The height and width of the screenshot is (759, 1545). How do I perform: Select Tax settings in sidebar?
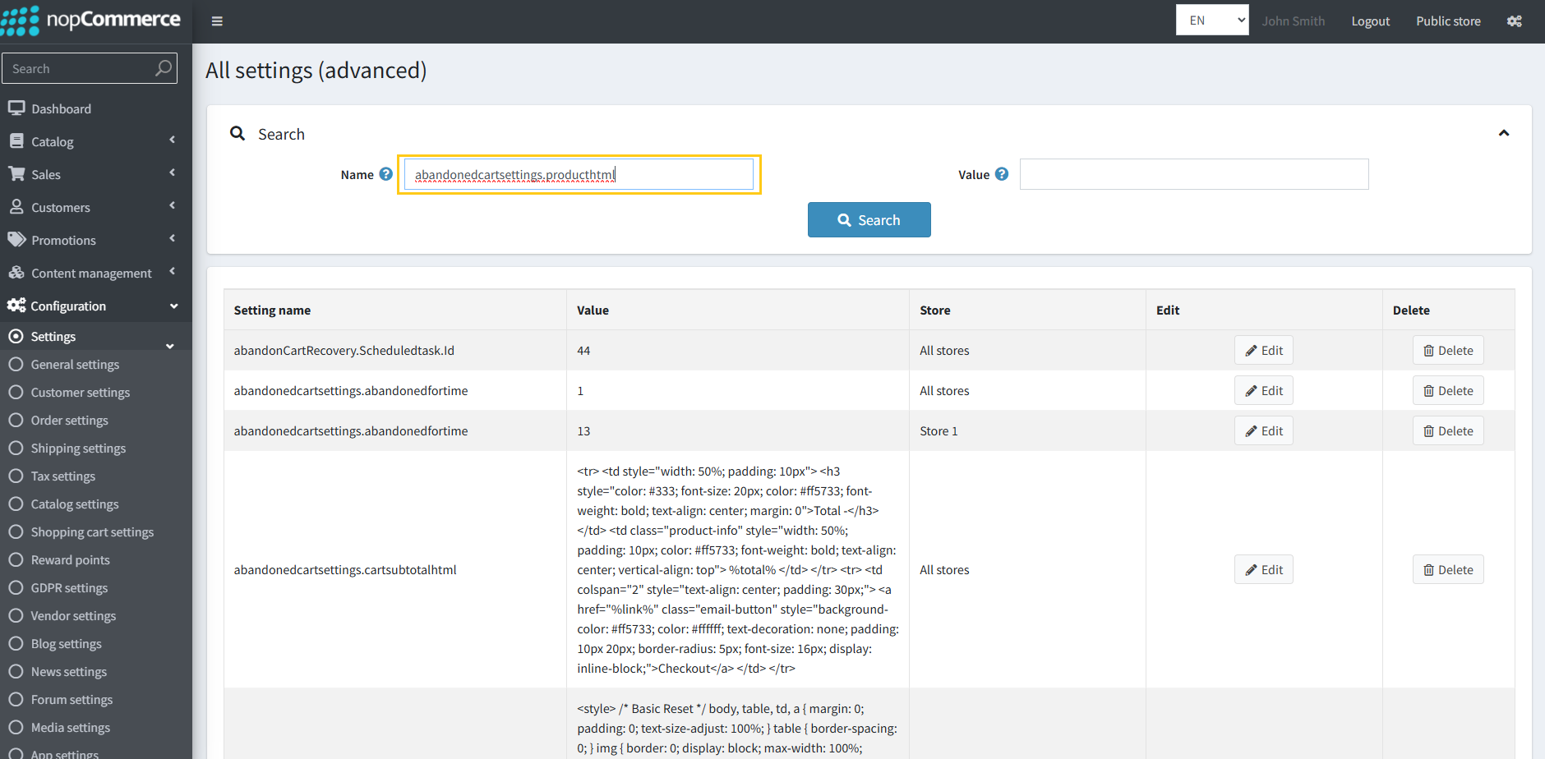(x=63, y=476)
